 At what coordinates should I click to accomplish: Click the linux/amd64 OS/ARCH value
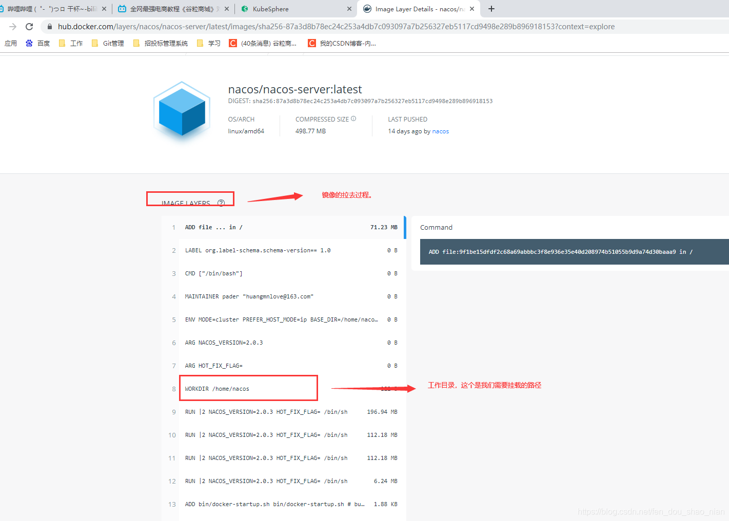click(246, 131)
